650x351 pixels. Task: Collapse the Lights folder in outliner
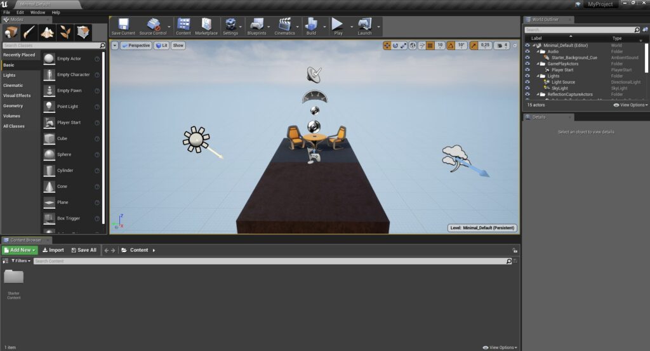pyautogui.click(x=538, y=76)
